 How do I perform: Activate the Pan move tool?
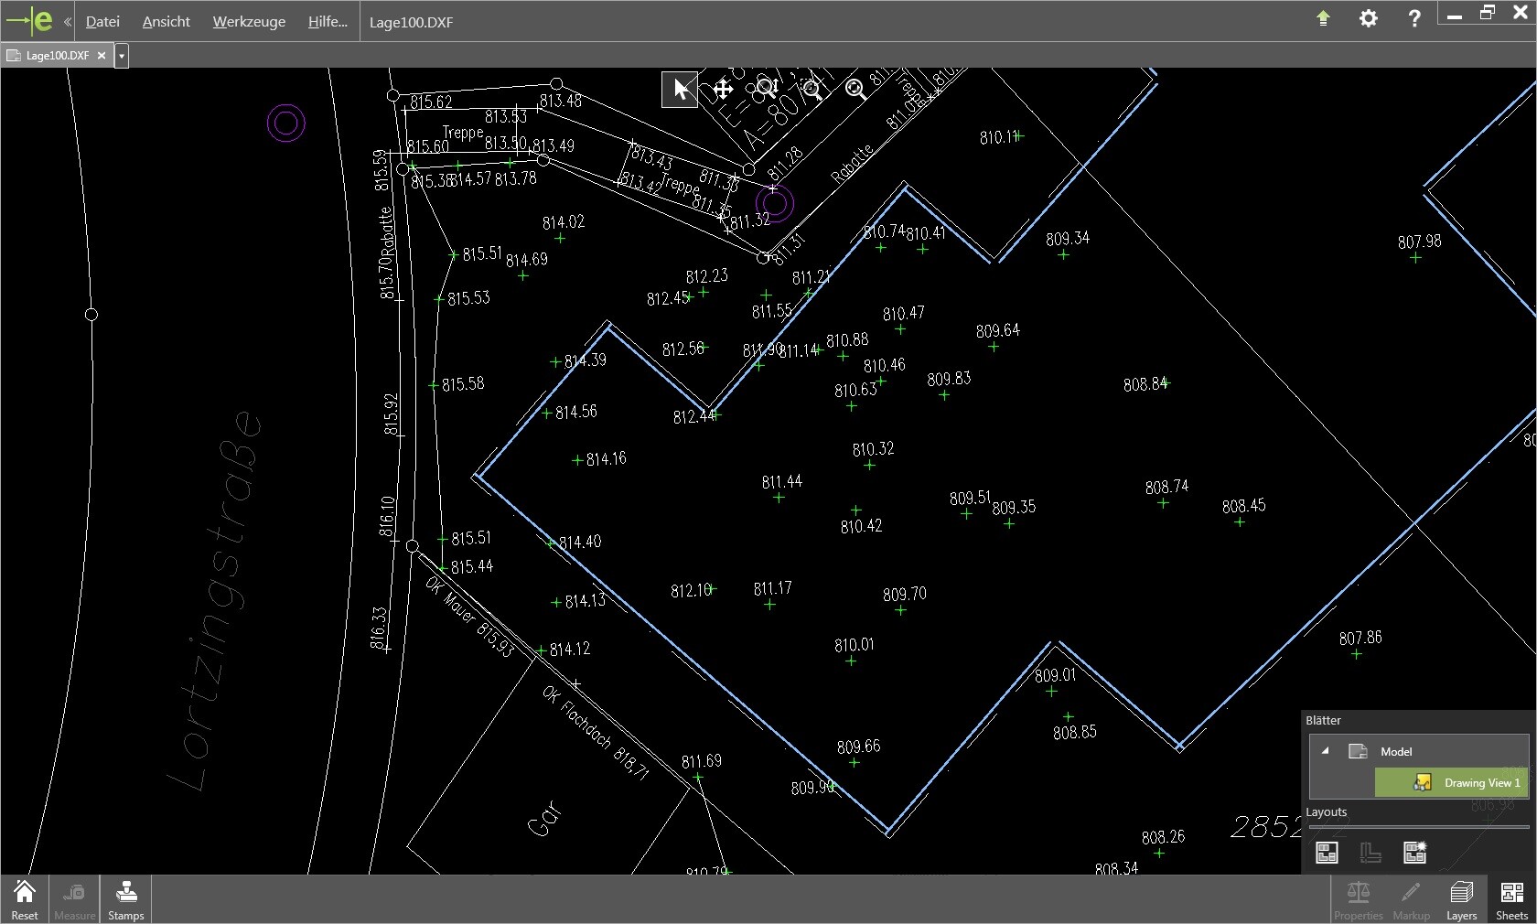point(723,90)
